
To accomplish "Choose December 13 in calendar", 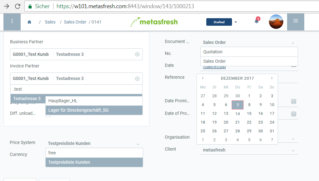I will coord(226,114).
